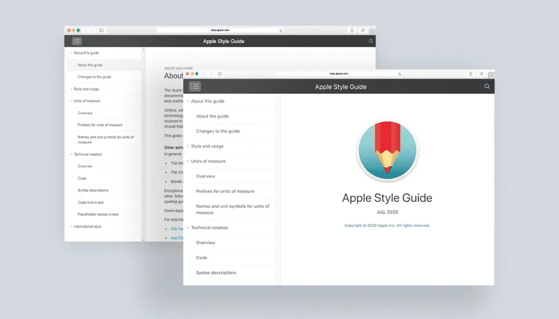Viewport: 559px width, 319px height.
Task: Expand the Style and usage section
Action: [188, 146]
